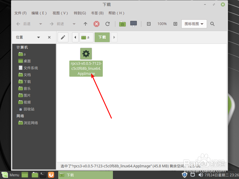Image resolution: width=239 pixels, height=179 pixels.
Task: Open the 视图 (V) menu
Action: pyautogui.click(x=60, y=13)
